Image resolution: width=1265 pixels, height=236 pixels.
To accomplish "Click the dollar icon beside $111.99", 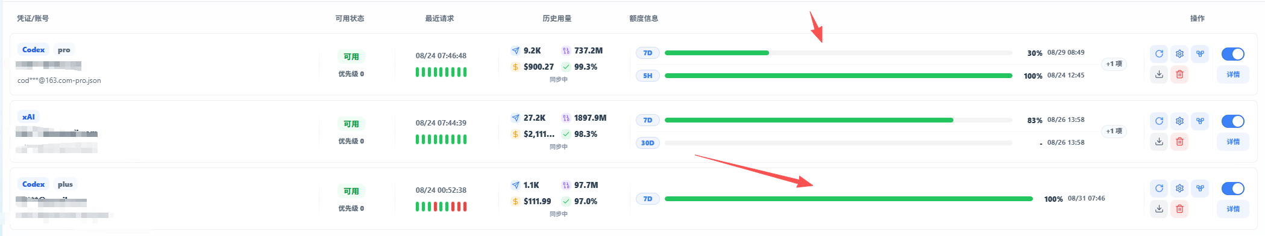I will (x=515, y=201).
